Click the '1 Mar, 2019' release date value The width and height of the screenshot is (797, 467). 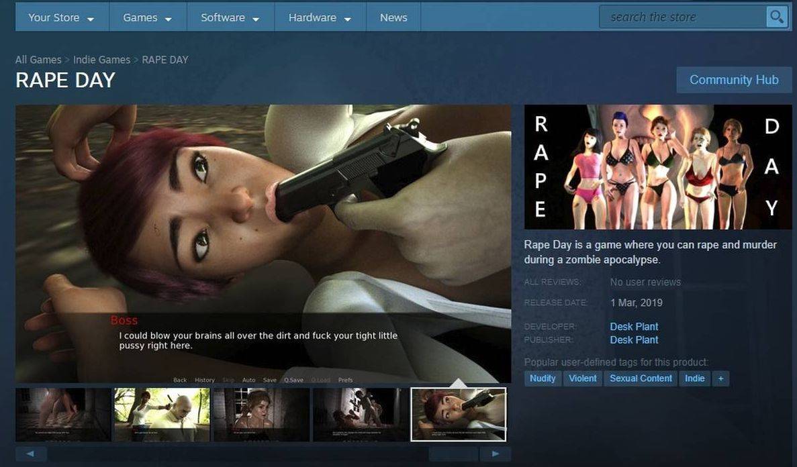tap(637, 303)
